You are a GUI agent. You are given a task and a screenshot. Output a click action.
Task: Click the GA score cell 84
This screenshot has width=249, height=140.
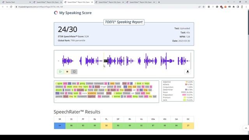176,126
